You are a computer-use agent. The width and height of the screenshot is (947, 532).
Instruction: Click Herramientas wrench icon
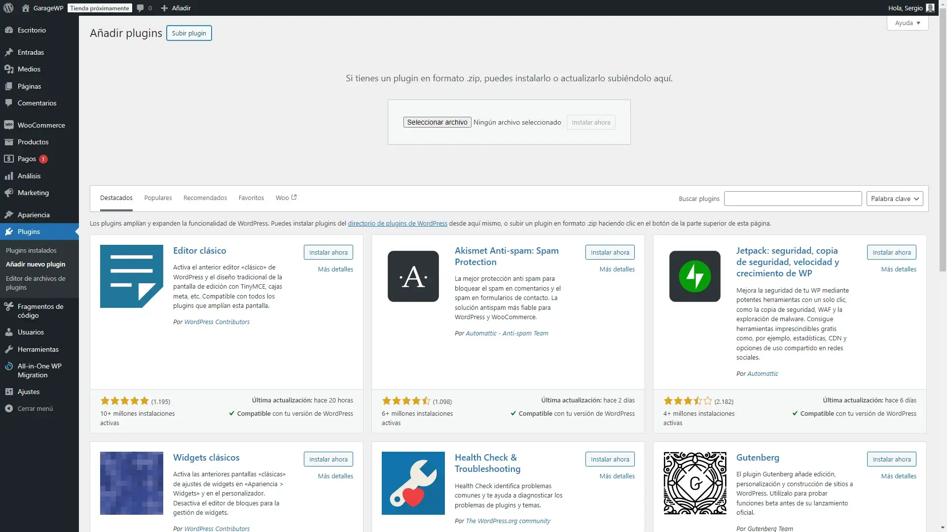point(9,349)
